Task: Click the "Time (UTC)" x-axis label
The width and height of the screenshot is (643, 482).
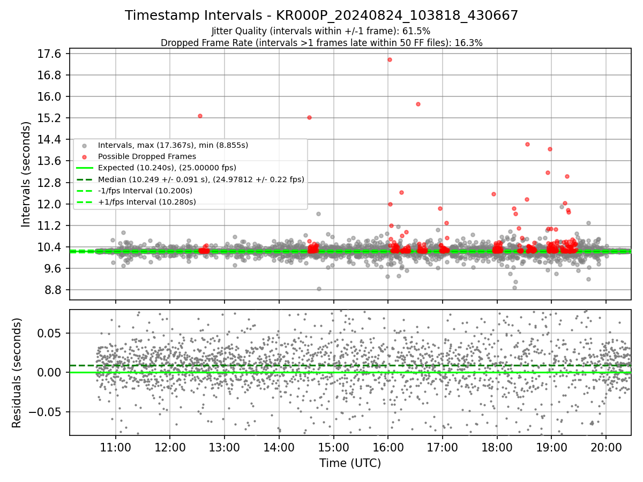Action: click(x=350, y=463)
